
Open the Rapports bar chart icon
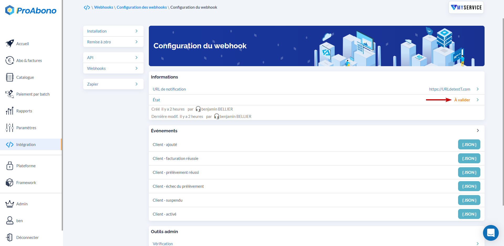click(9, 111)
